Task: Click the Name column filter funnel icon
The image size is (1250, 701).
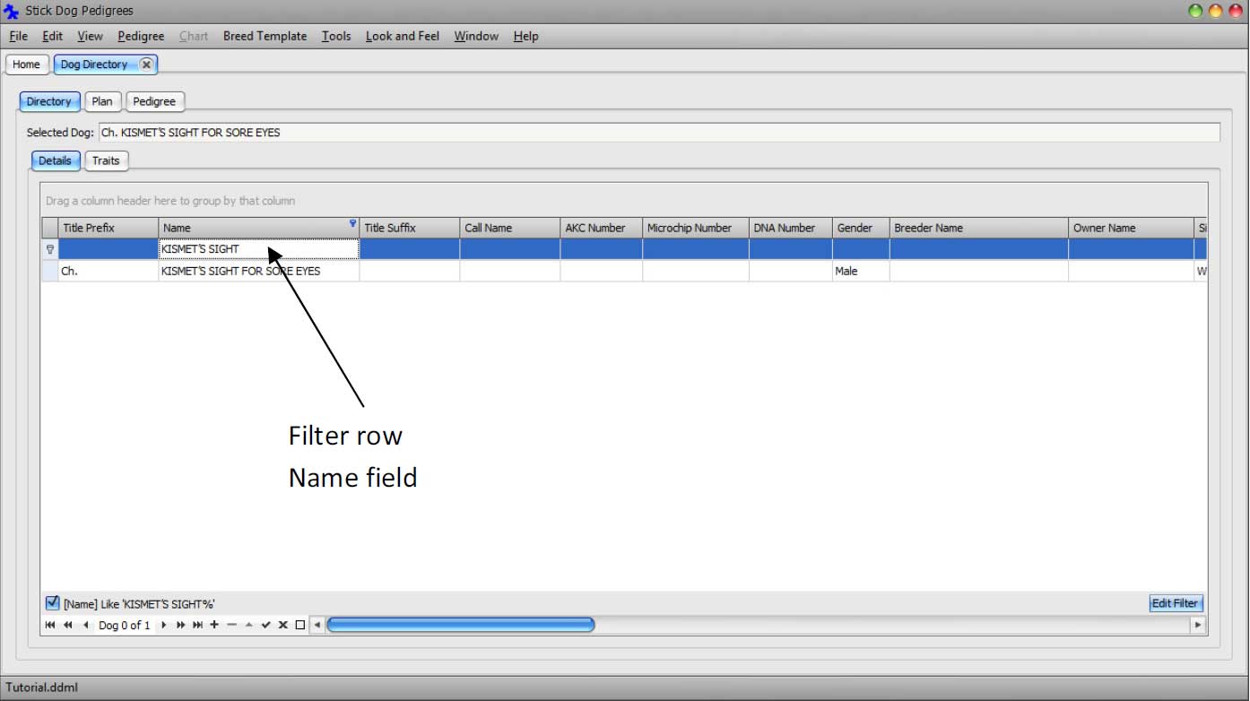Action: [352, 224]
